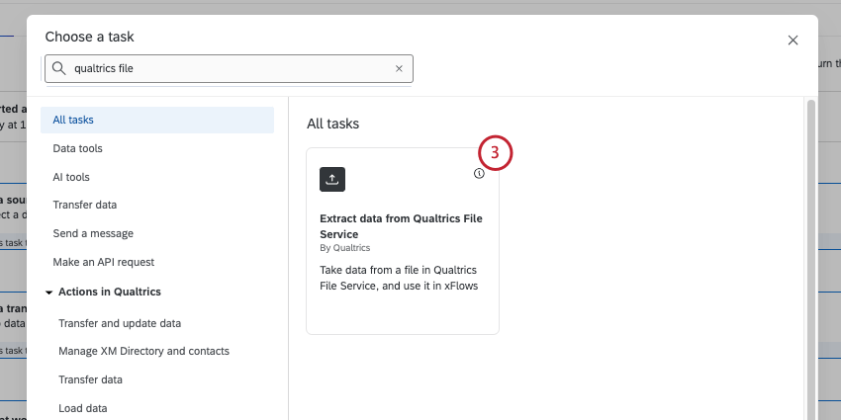The image size is (841, 420).
Task: Click the Transfer data item under Actions
Action: point(90,379)
